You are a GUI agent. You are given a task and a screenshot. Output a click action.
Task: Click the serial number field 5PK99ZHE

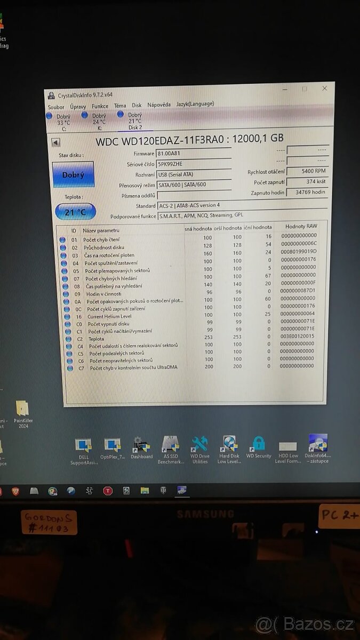194,164
